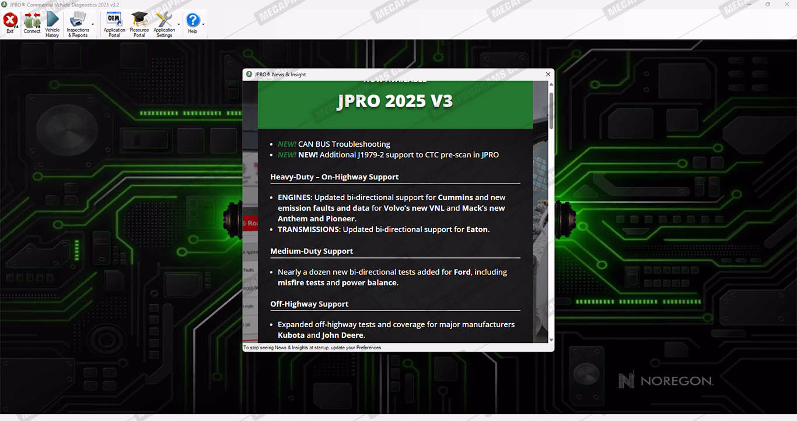Launch the OEM Application Portal
The image size is (797, 421).
click(114, 21)
